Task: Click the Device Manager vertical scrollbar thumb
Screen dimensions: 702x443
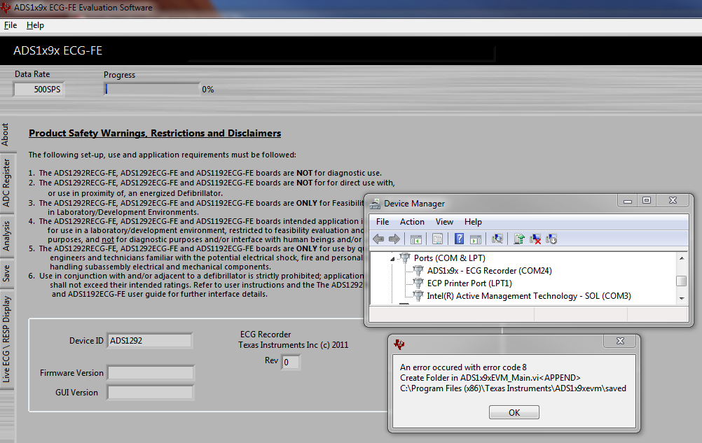Action: click(682, 281)
